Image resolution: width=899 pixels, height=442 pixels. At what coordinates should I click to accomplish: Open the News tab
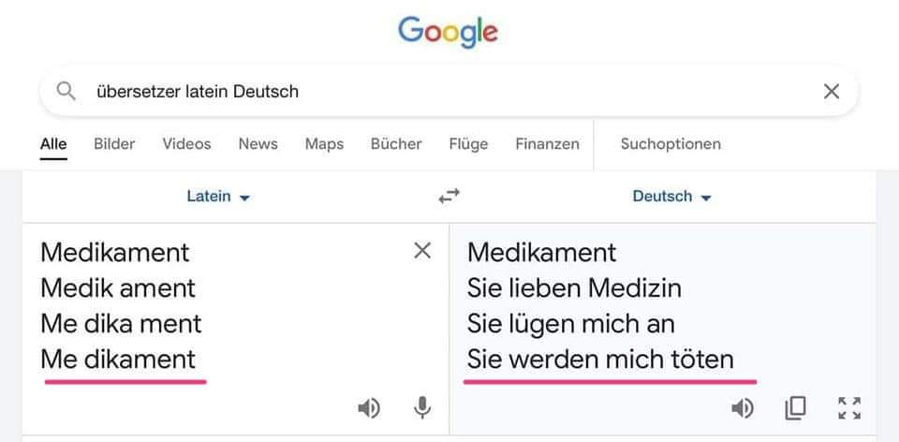point(258,143)
